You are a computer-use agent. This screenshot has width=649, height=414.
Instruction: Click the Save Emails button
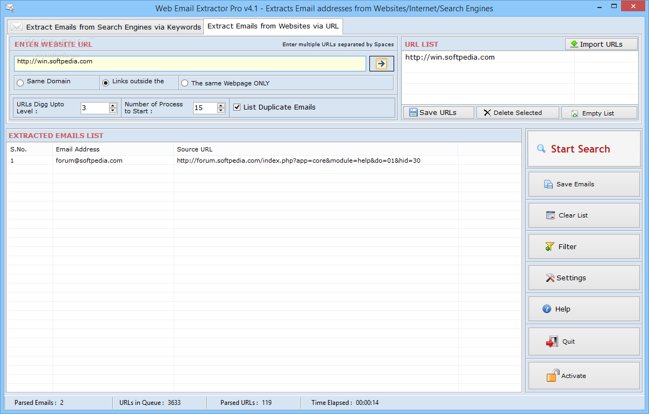click(x=584, y=184)
